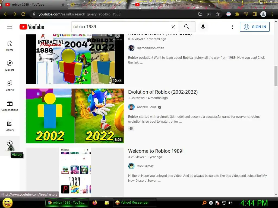Open Shorts in sidebar
Image resolution: width=278 pixels, height=208 pixels.
tap(10, 86)
